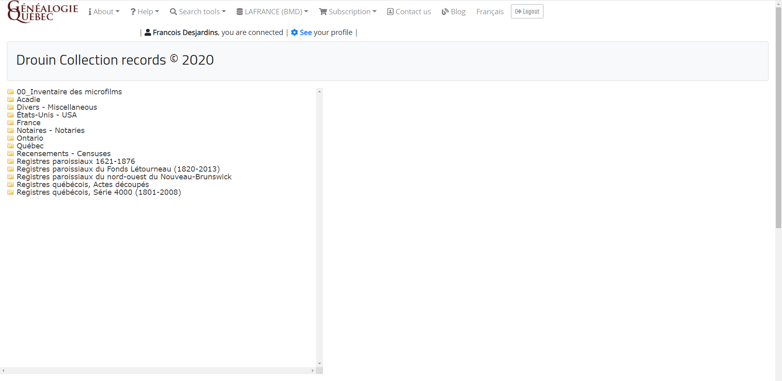Viewport: 782px width, 381px height.
Task: Go to the Blog page
Action: 454,12
